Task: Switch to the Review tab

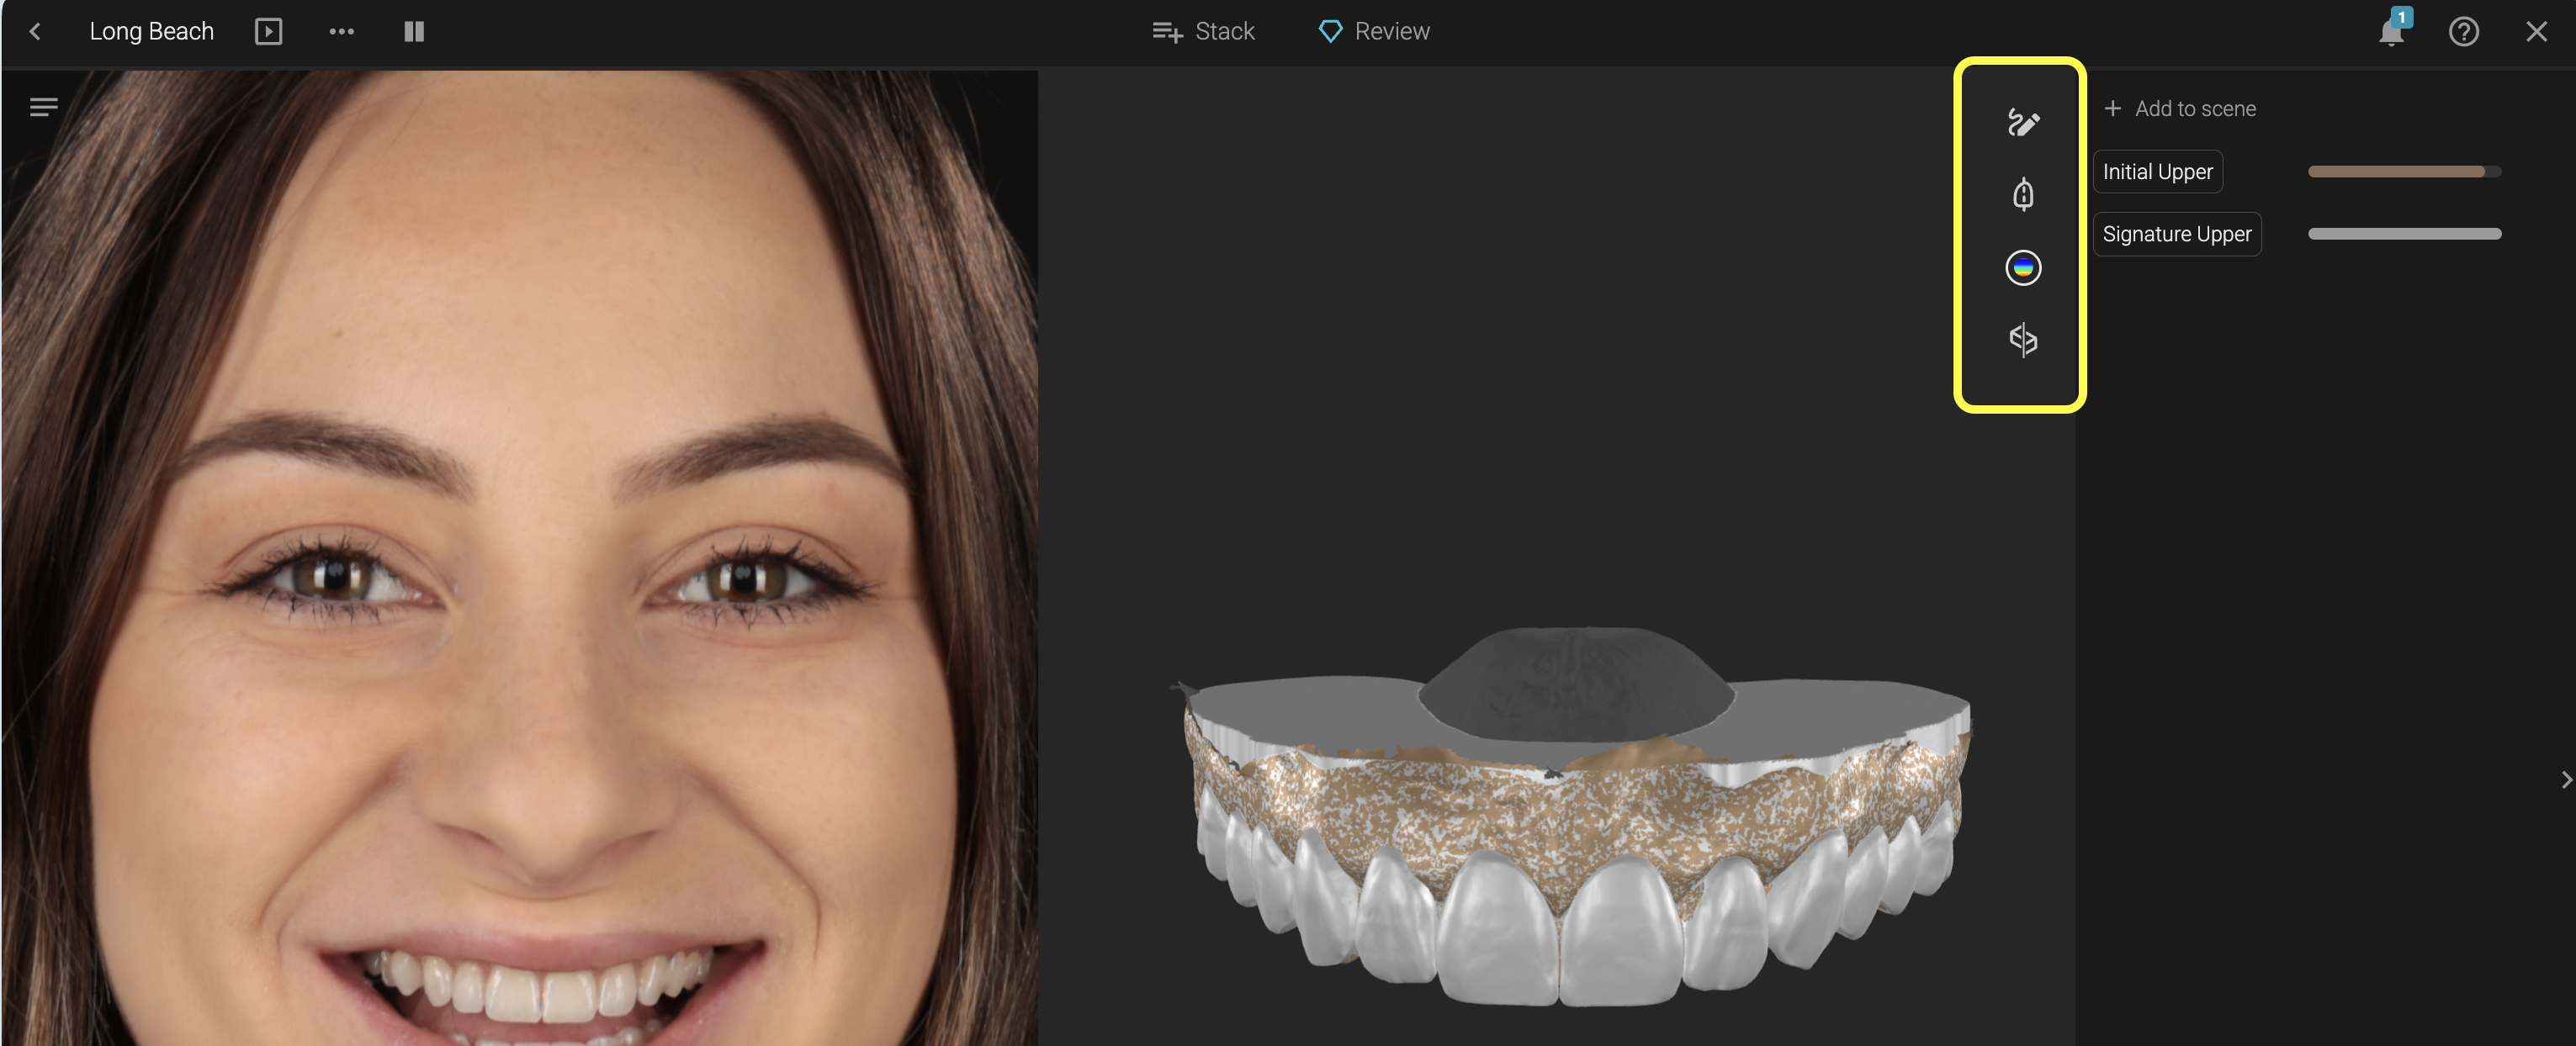Action: pos(1374,32)
